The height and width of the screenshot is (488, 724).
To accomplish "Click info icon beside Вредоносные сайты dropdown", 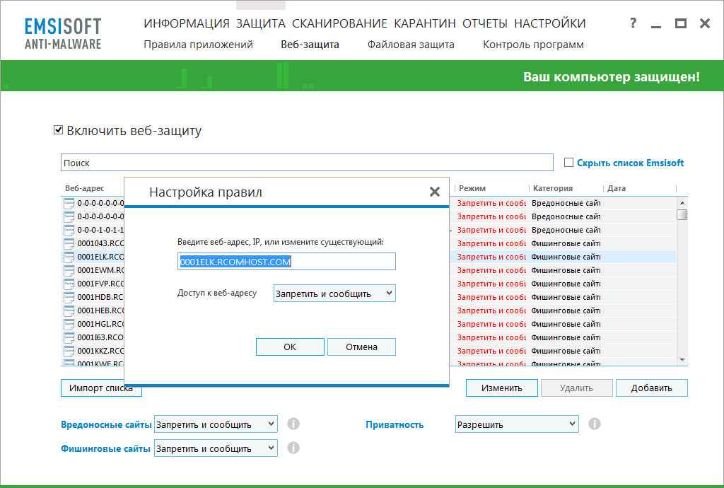I will click(x=293, y=424).
